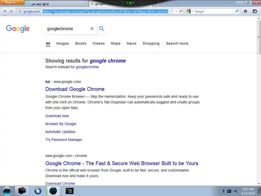Search instead for googlechrome link
This screenshot has height=196, width=261.
point(87,67)
